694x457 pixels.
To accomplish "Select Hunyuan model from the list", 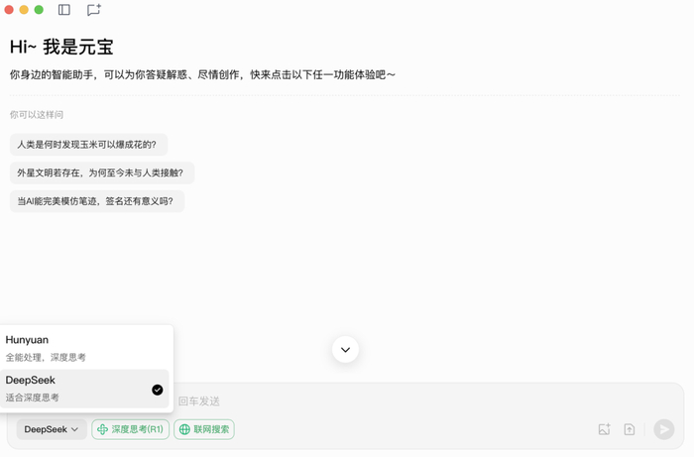I will [x=84, y=348].
